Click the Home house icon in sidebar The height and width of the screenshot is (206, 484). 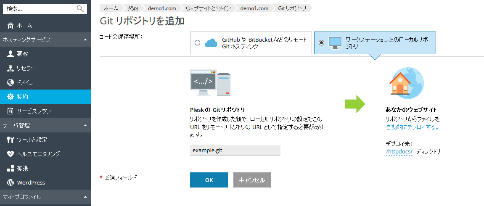coord(11,26)
